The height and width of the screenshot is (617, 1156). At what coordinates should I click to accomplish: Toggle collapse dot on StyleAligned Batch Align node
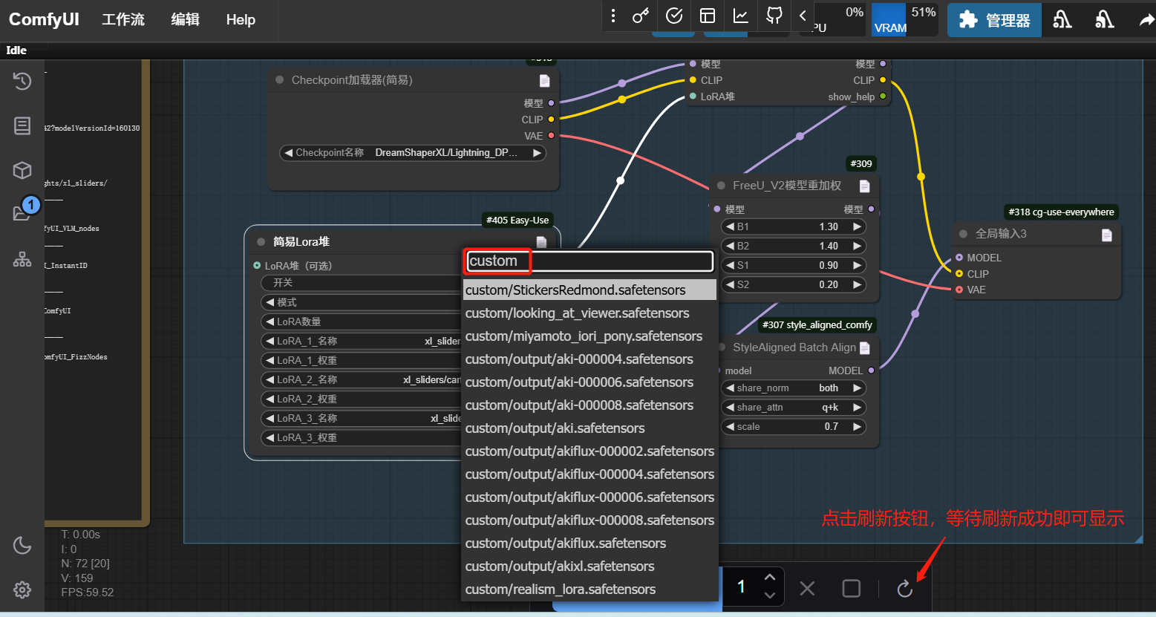[722, 347]
